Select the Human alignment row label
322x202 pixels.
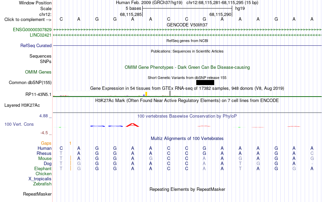[44, 148]
